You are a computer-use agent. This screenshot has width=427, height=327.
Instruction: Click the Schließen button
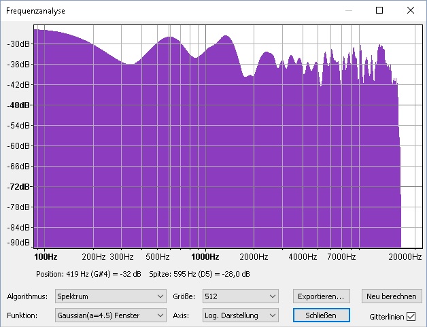coord(321,315)
